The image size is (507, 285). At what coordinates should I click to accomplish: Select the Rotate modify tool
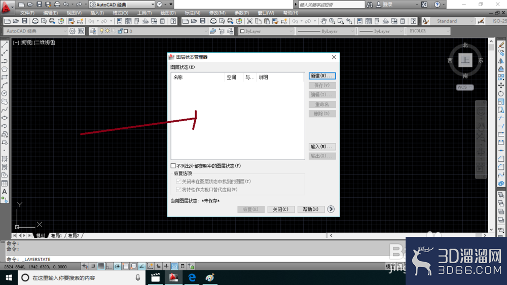coord(501,93)
